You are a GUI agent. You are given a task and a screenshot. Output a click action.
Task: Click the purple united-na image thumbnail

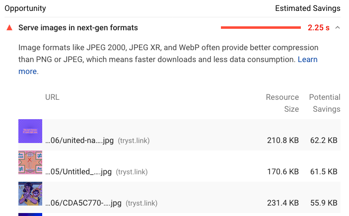click(30, 131)
